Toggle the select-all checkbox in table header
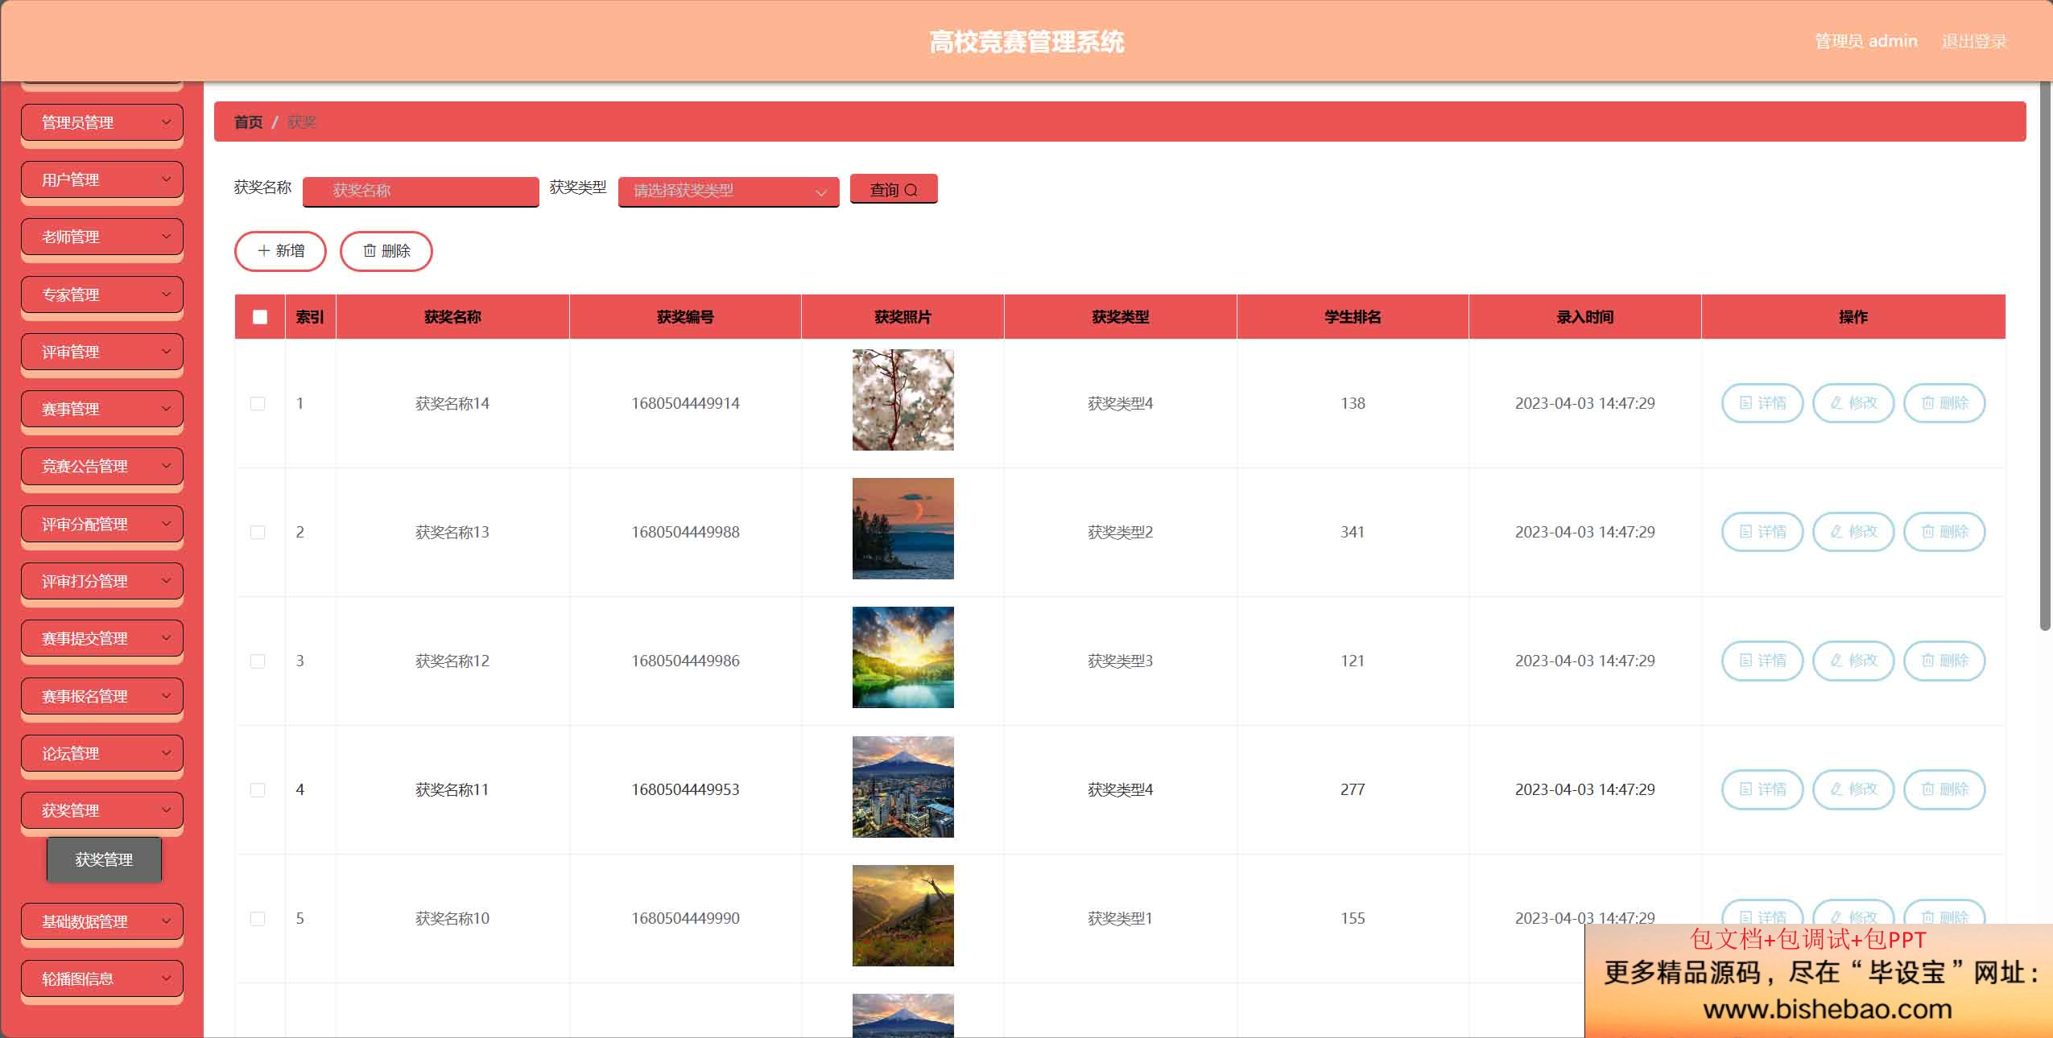Image resolution: width=2053 pixels, height=1038 pixels. [260, 317]
